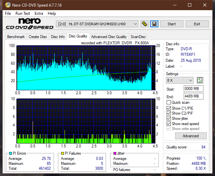
Task: Click the Nero app icon in title bar
Action: [x=8, y=5]
